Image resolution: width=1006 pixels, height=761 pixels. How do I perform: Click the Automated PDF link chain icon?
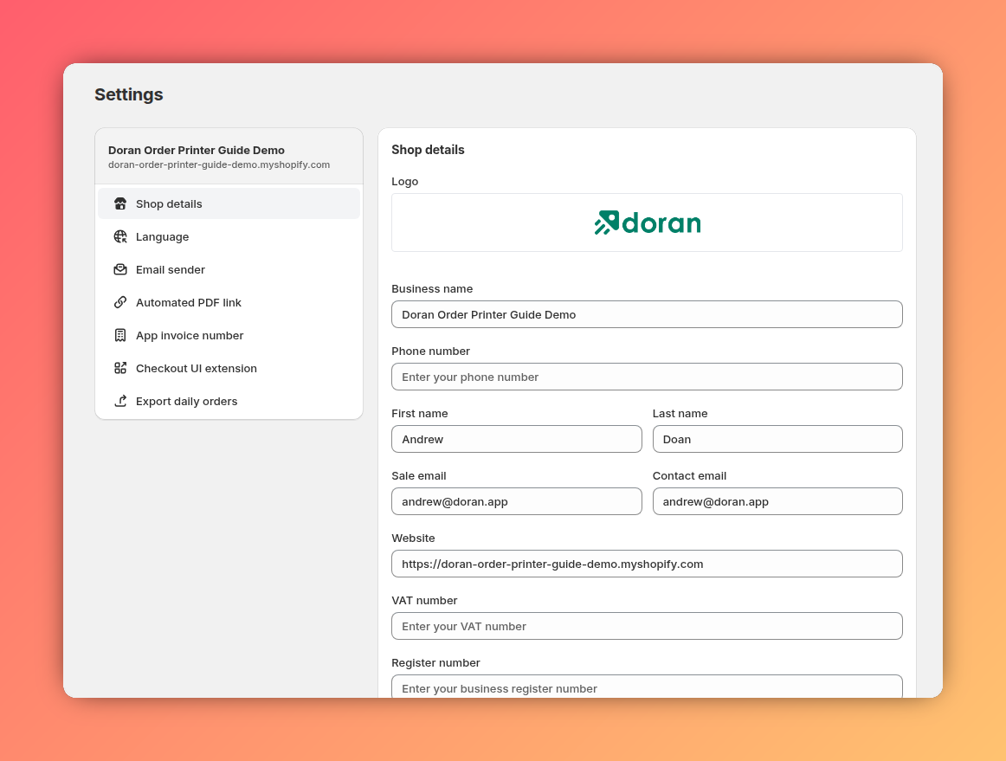pos(120,302)
